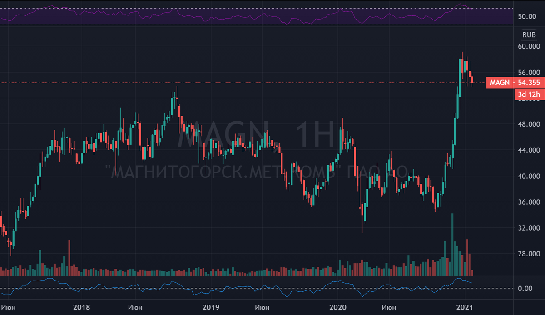The height and width of the screenshot is (315, 545).
Task: Click the 36.000 price axis label
Action: (x=529, y=202)
